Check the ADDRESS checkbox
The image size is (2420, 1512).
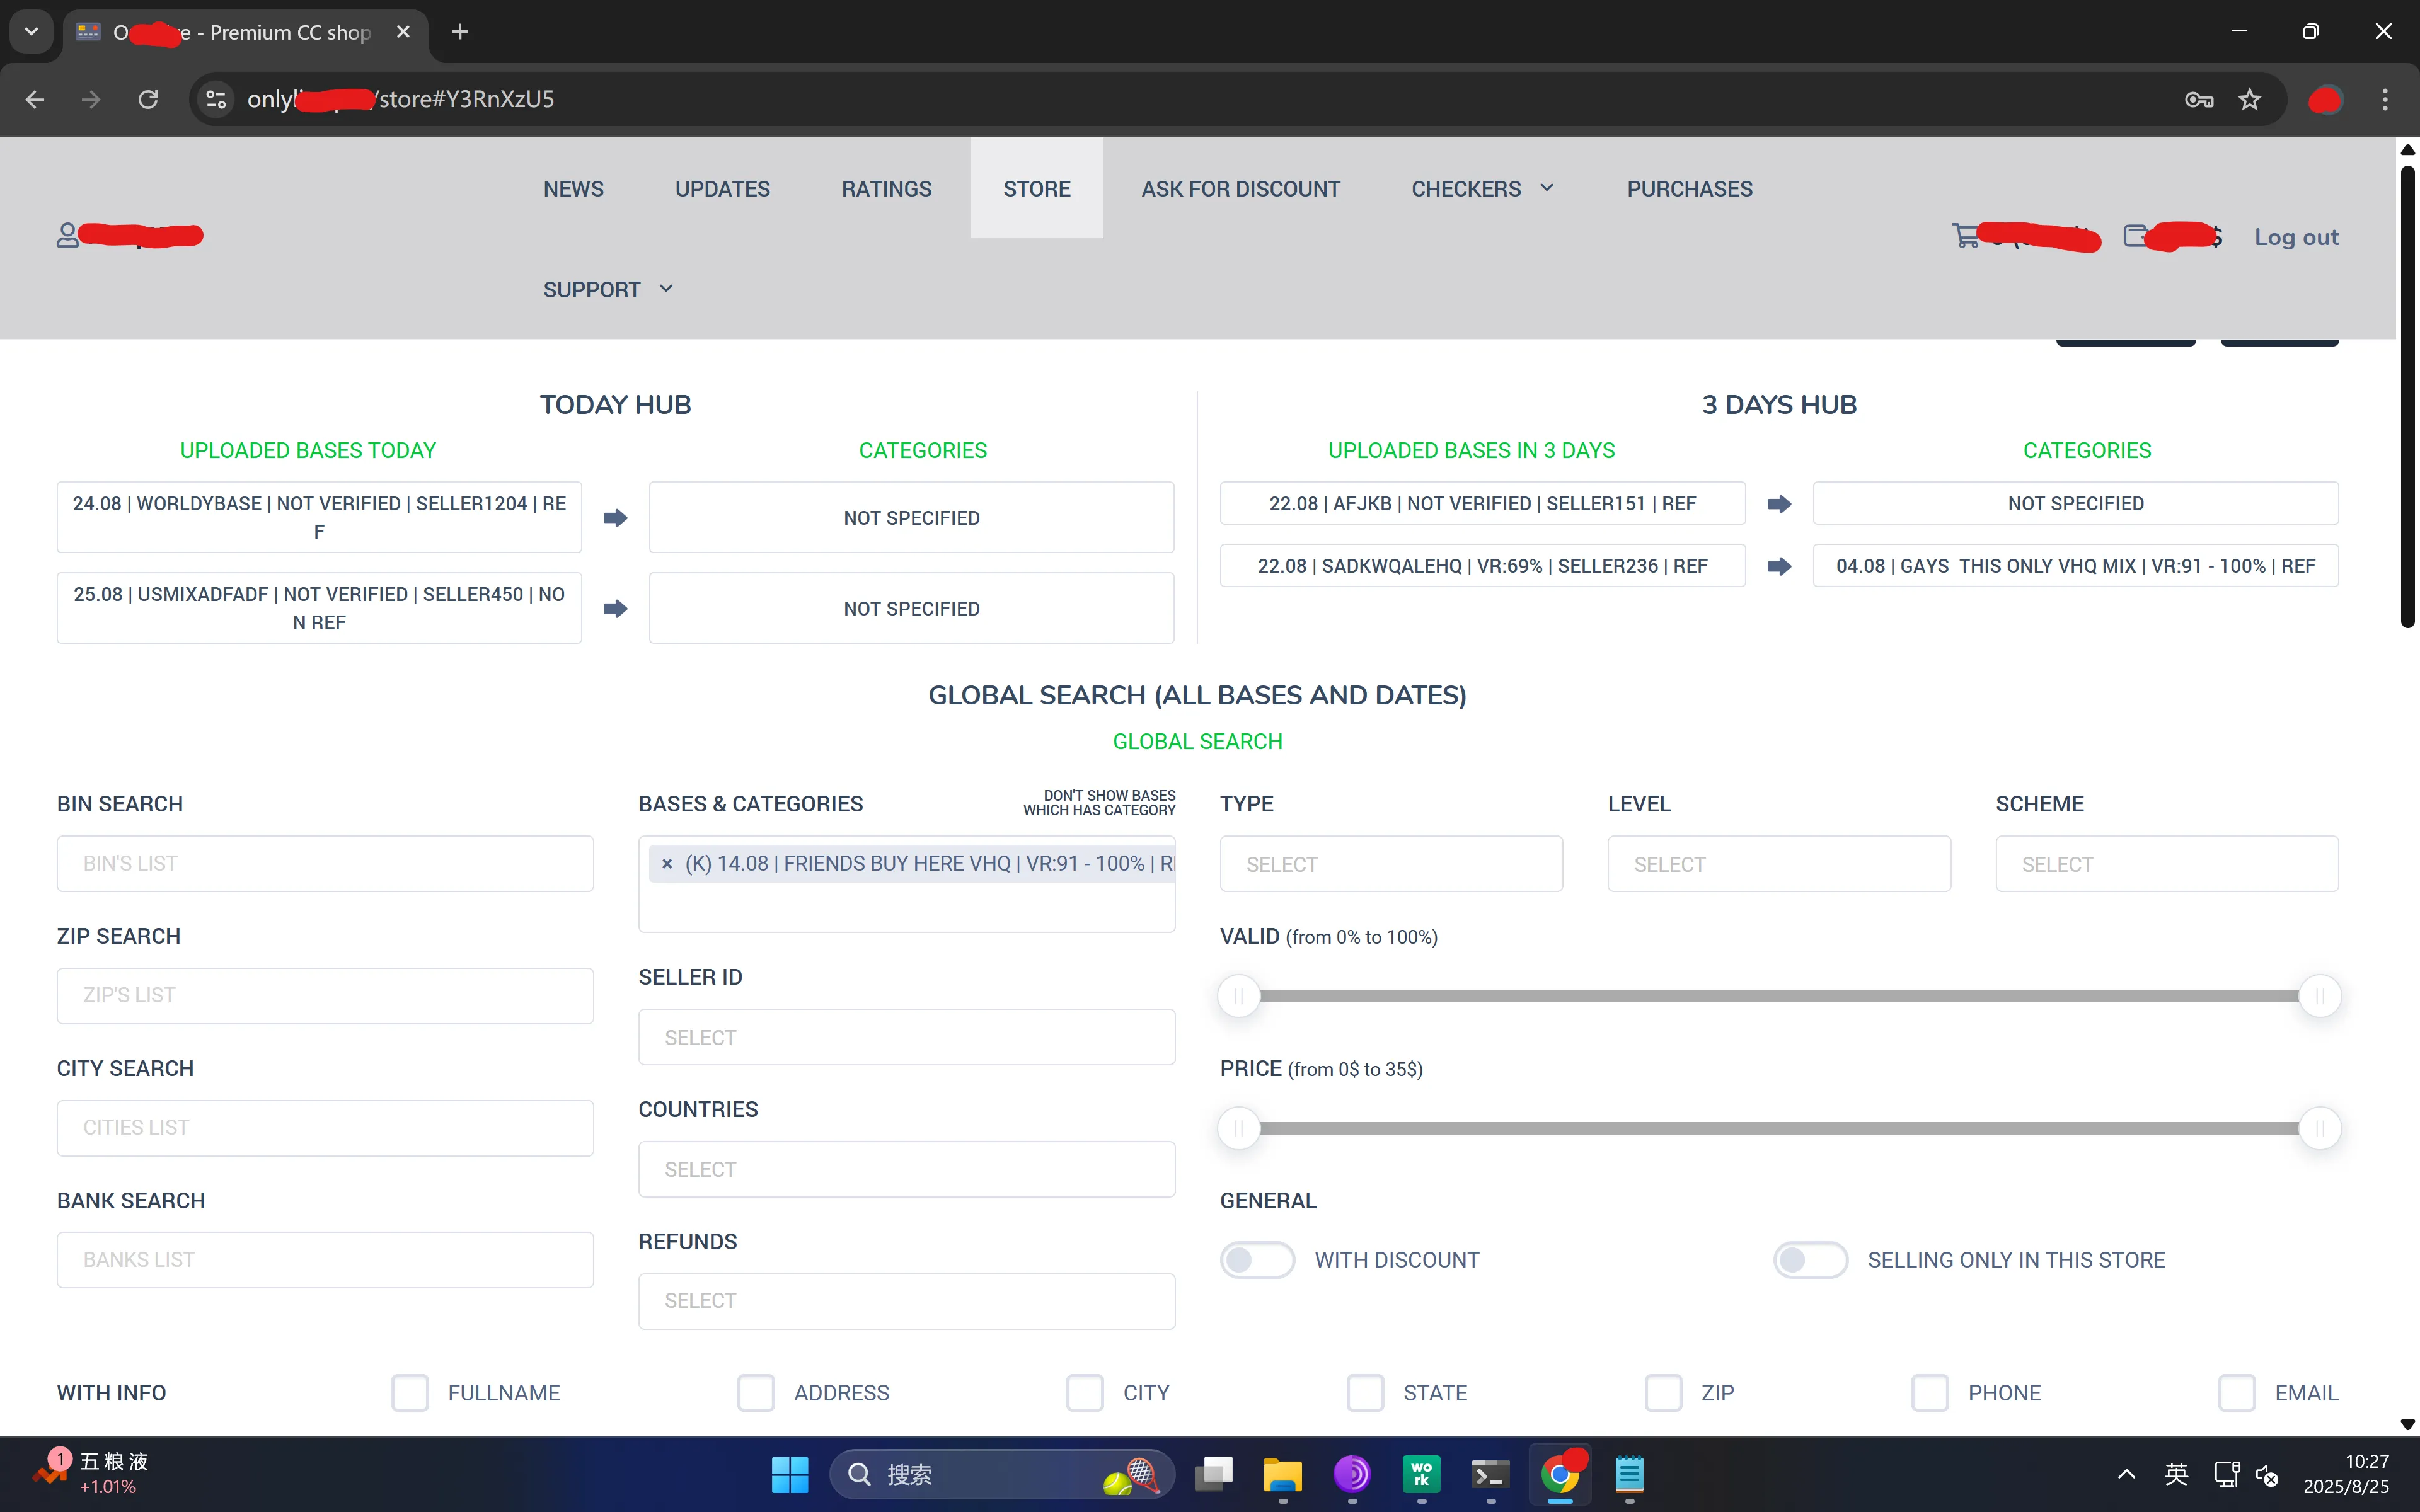tap(756, 1392)
